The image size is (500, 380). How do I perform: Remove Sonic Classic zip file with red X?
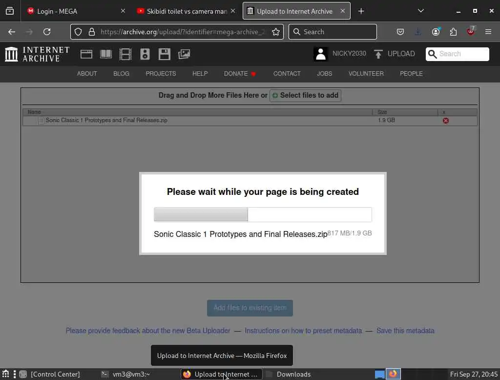446,121
